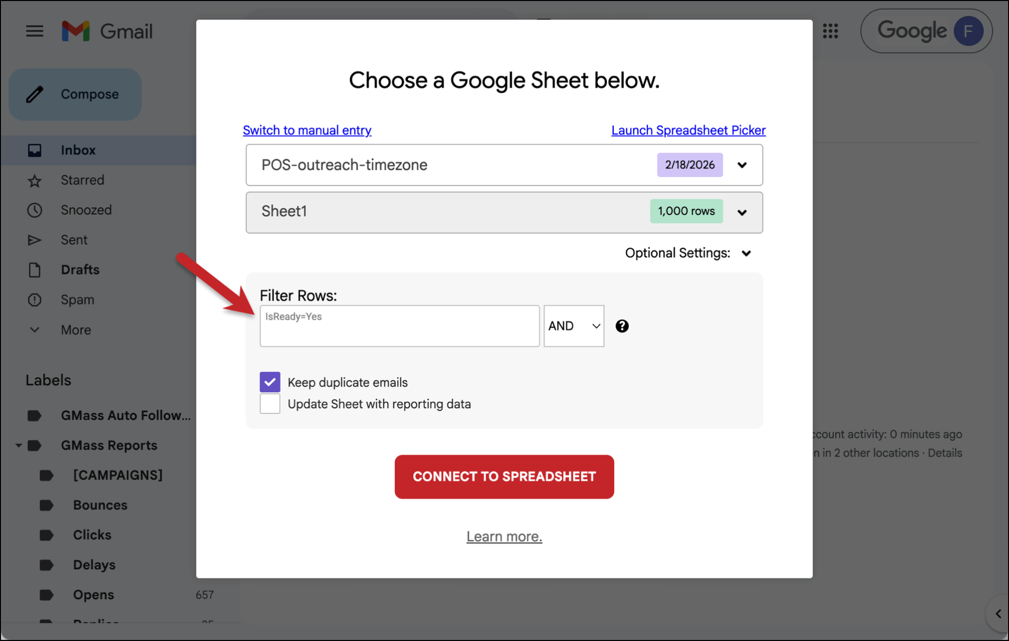This screenshot has height=641, width=1009.
Task: Enable Update Sheet with reporting data
Action: tap(270, 404)
